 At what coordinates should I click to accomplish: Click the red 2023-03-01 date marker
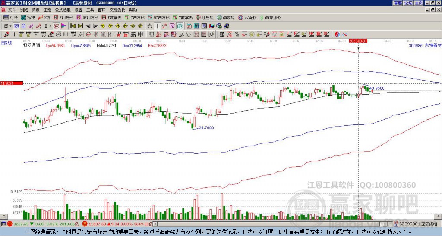pyautogui.click(x=358, y=41)
